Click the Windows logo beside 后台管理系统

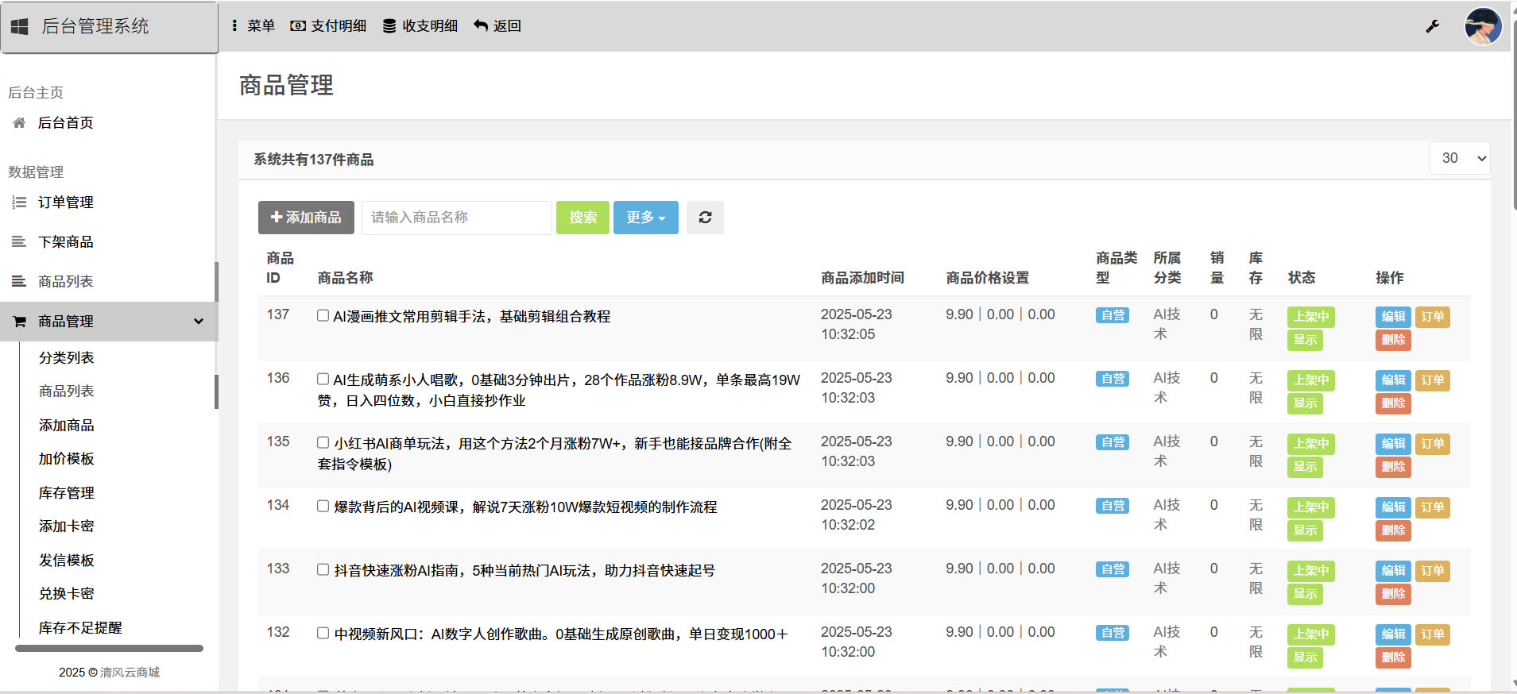pos(20,26)
